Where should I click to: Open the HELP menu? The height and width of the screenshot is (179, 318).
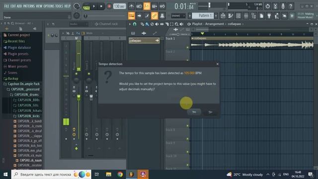pyautogui.click(x=68, y=6)
